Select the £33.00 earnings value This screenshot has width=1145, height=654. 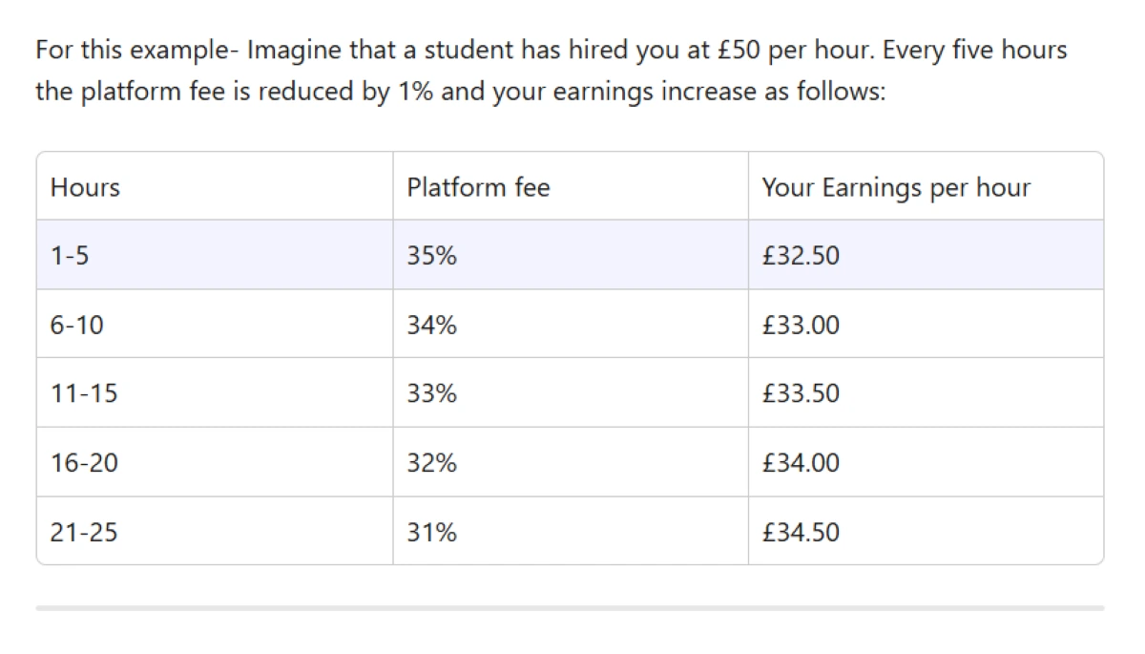click(801, 326)
